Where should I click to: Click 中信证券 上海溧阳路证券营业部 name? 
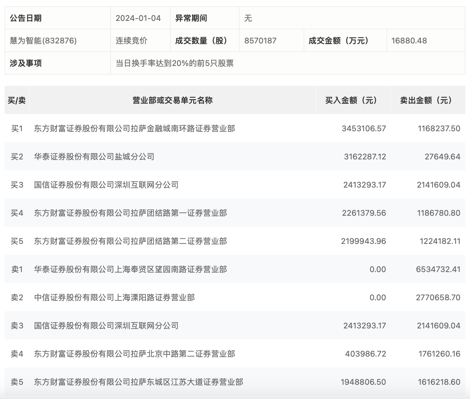(x=114, y=297)
